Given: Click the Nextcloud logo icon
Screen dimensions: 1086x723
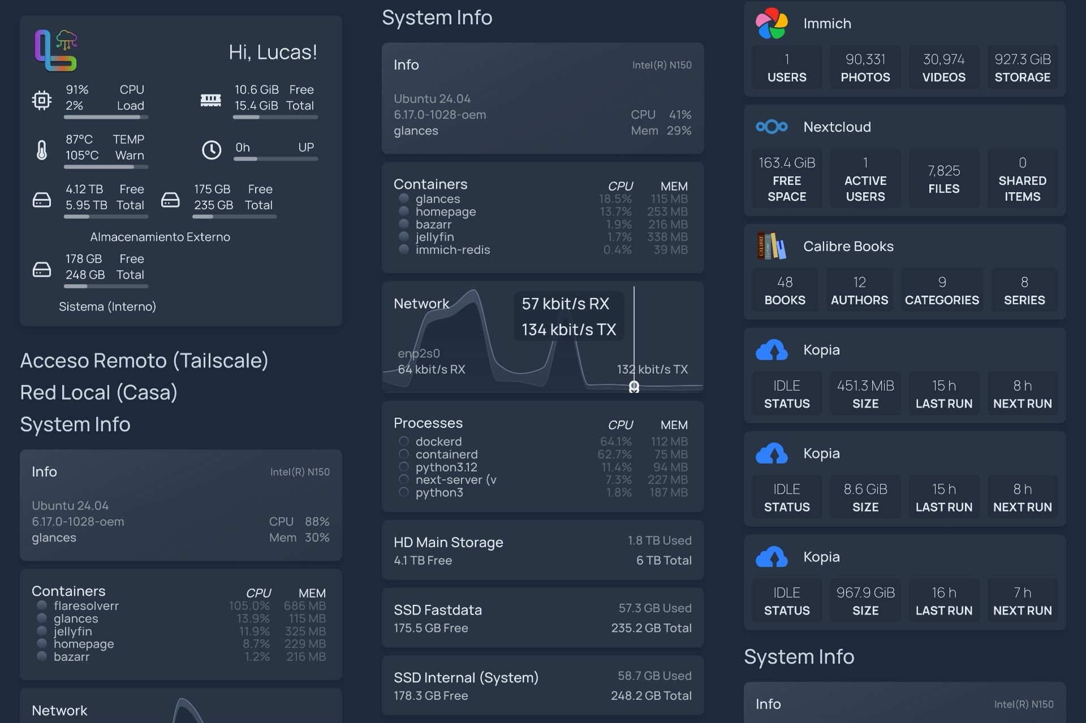Looking at the screenshot, I should (x=772, y=127).
